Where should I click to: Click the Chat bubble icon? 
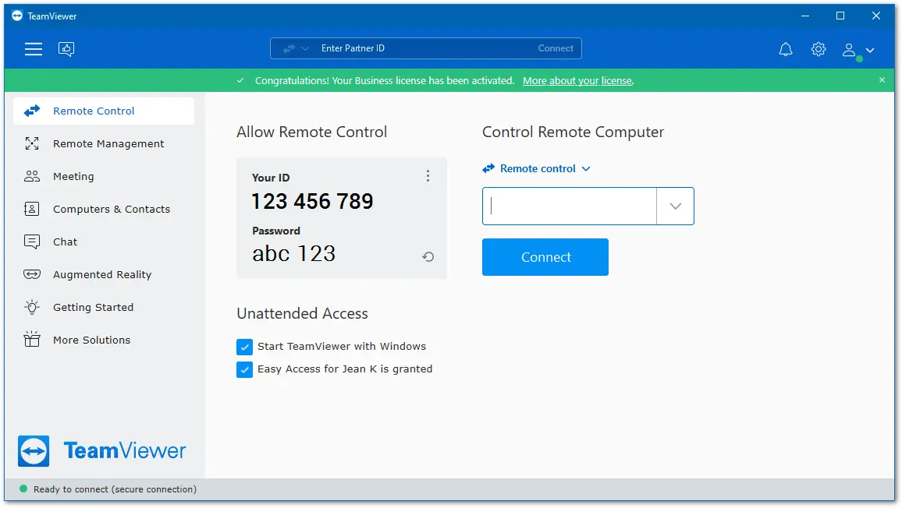(x=32, y=242)
